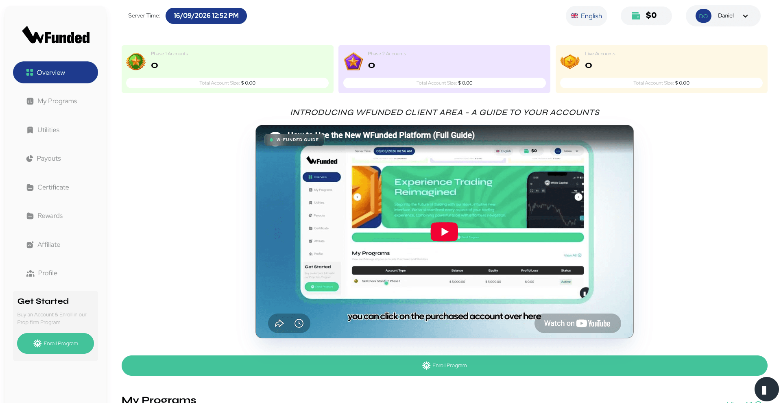Expand the Daniel account dropdown arrow
This screenshot has width=781, height=403.
click(x=745, y=16)
